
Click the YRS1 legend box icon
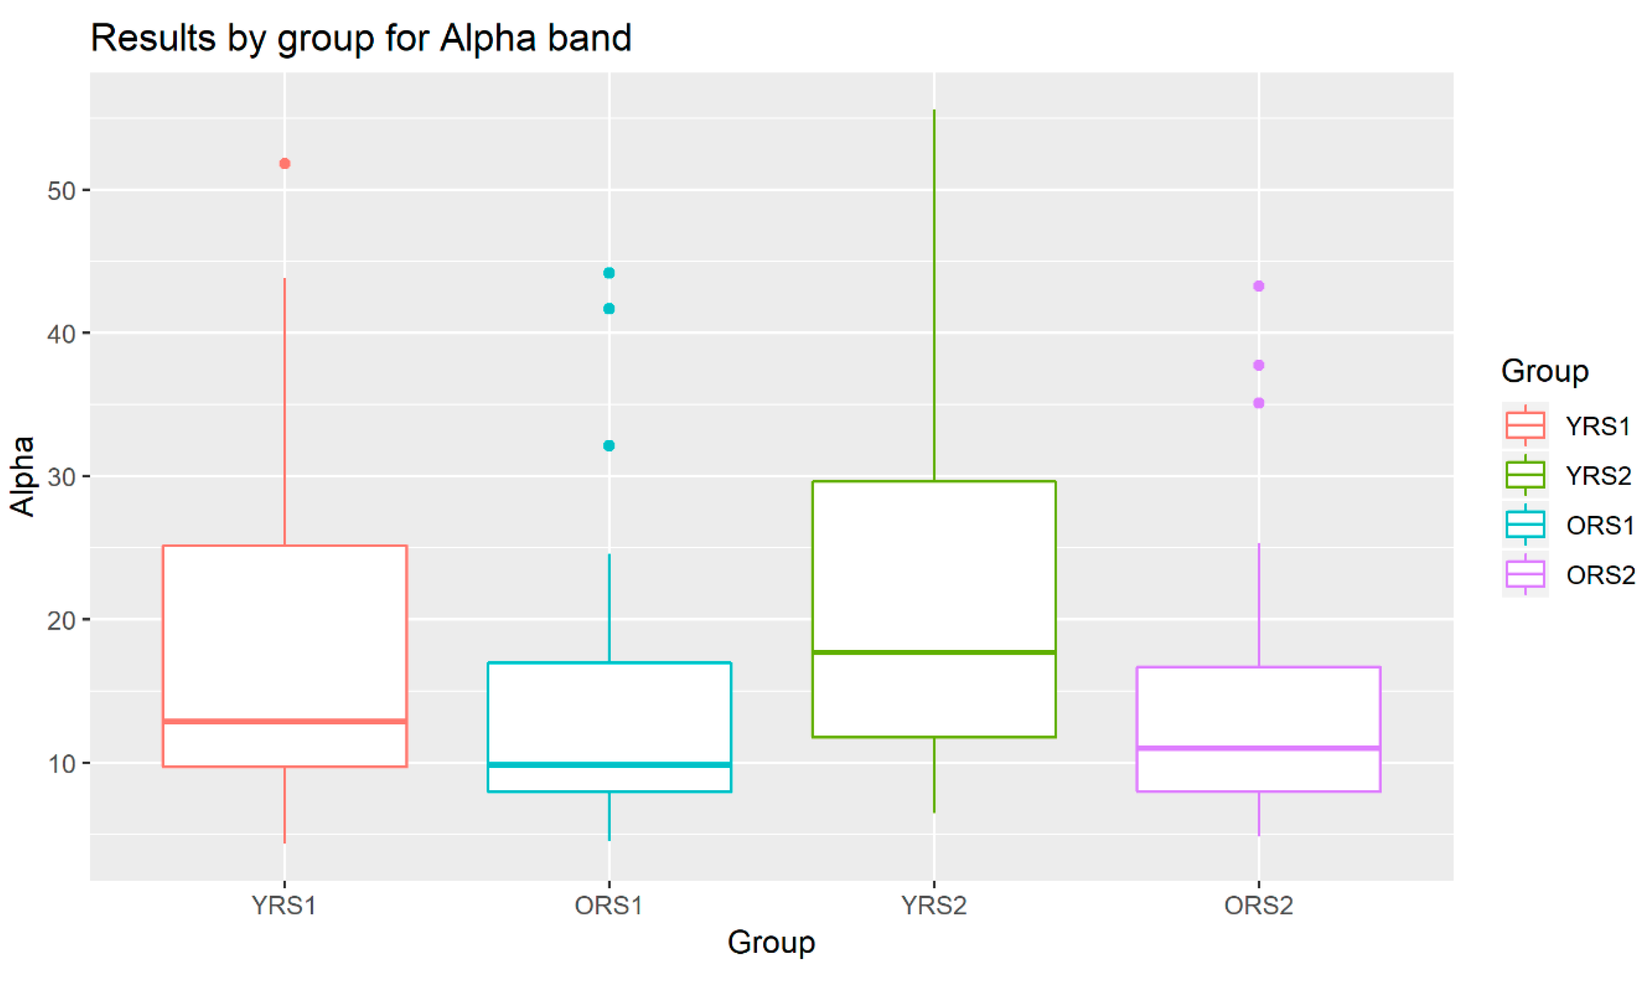click(1524, 425)
